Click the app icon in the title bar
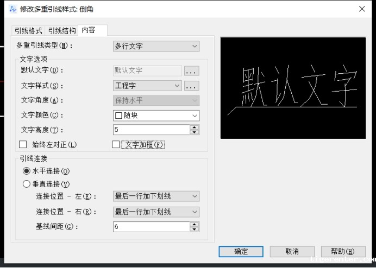 click(12, 9)
